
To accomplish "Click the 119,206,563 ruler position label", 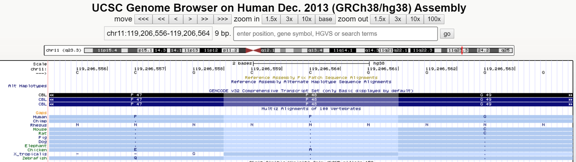I will click(x=499, y=68).
